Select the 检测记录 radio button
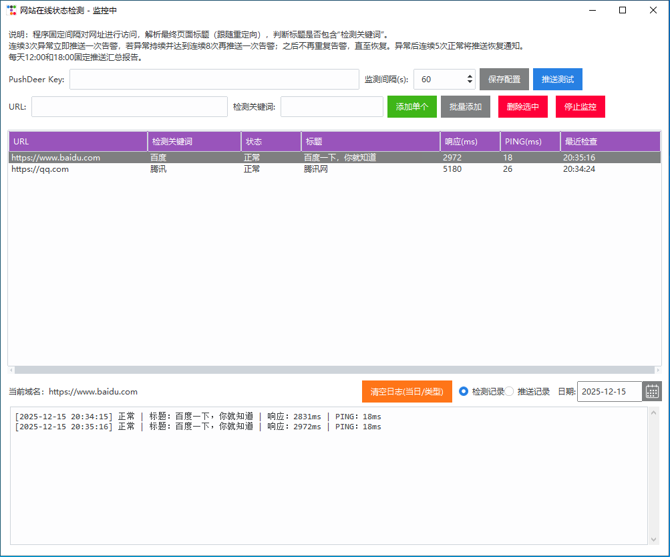 (464, 392)
